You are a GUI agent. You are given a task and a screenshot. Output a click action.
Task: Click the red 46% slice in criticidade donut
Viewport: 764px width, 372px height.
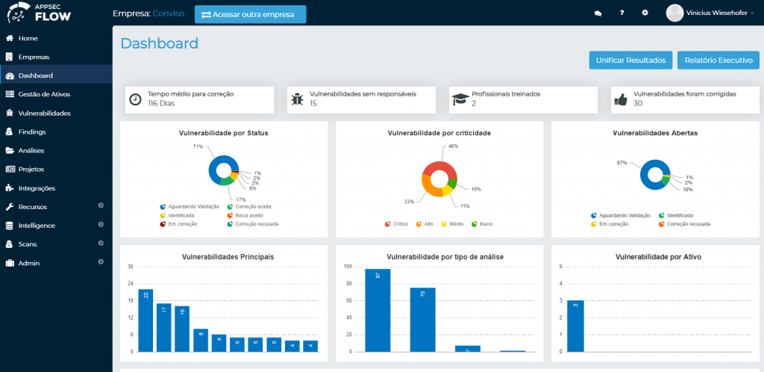(x=439, y=167)
